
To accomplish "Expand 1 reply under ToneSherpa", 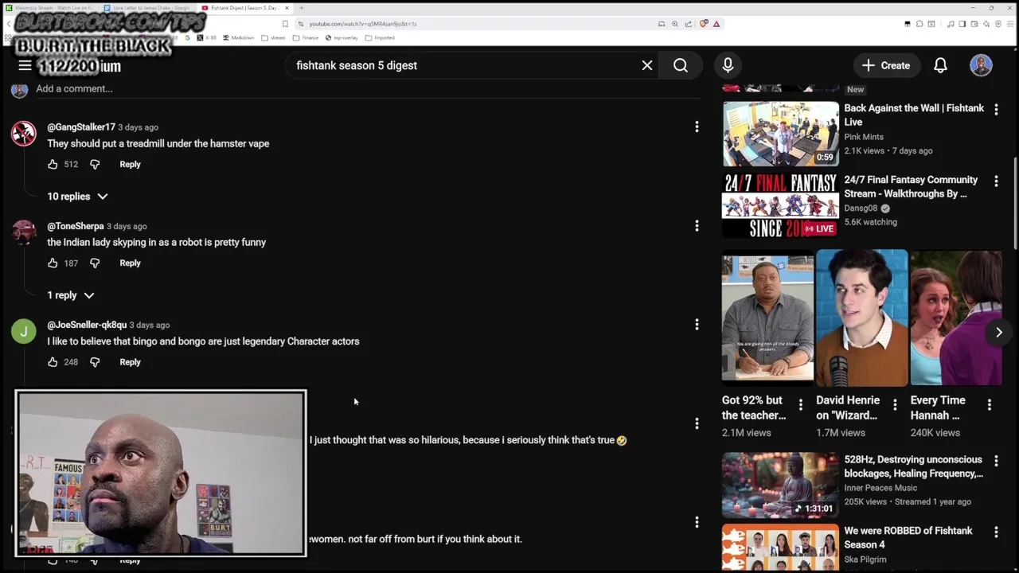I will 70,295.
